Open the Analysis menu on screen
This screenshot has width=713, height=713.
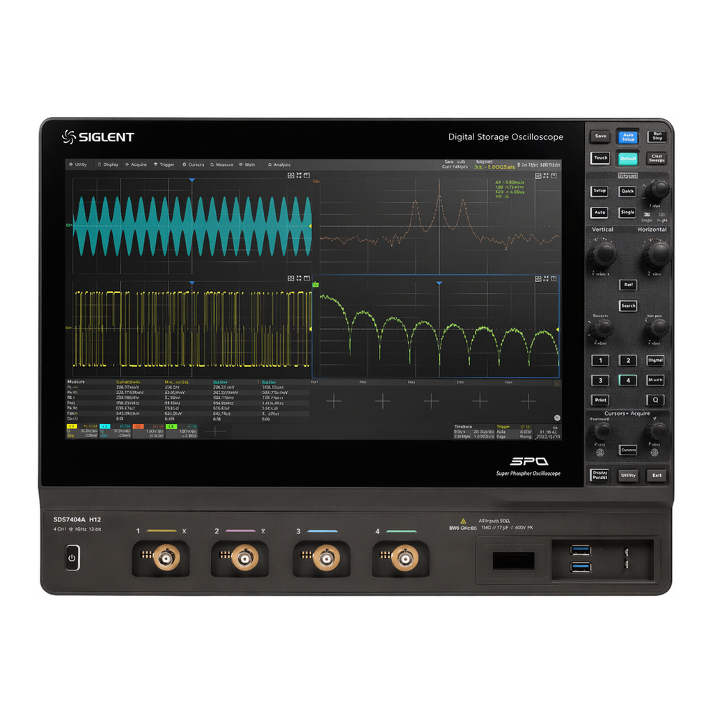point(279,164)
